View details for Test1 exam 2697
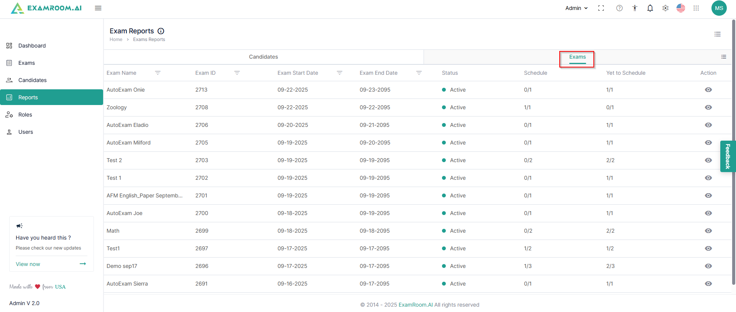736x312 pixels. [708, 248]
